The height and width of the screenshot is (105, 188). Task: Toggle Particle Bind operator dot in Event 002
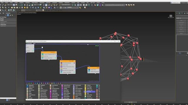(74, 63)
